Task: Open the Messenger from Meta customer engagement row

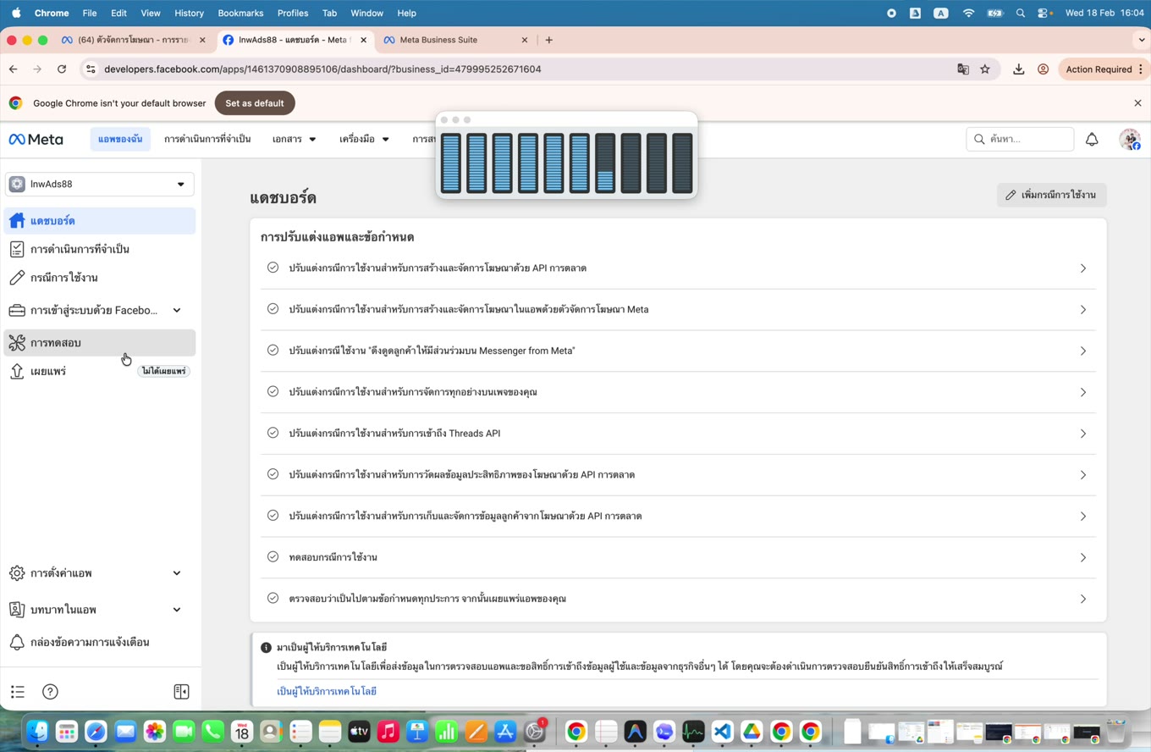Action: (678, 351)
